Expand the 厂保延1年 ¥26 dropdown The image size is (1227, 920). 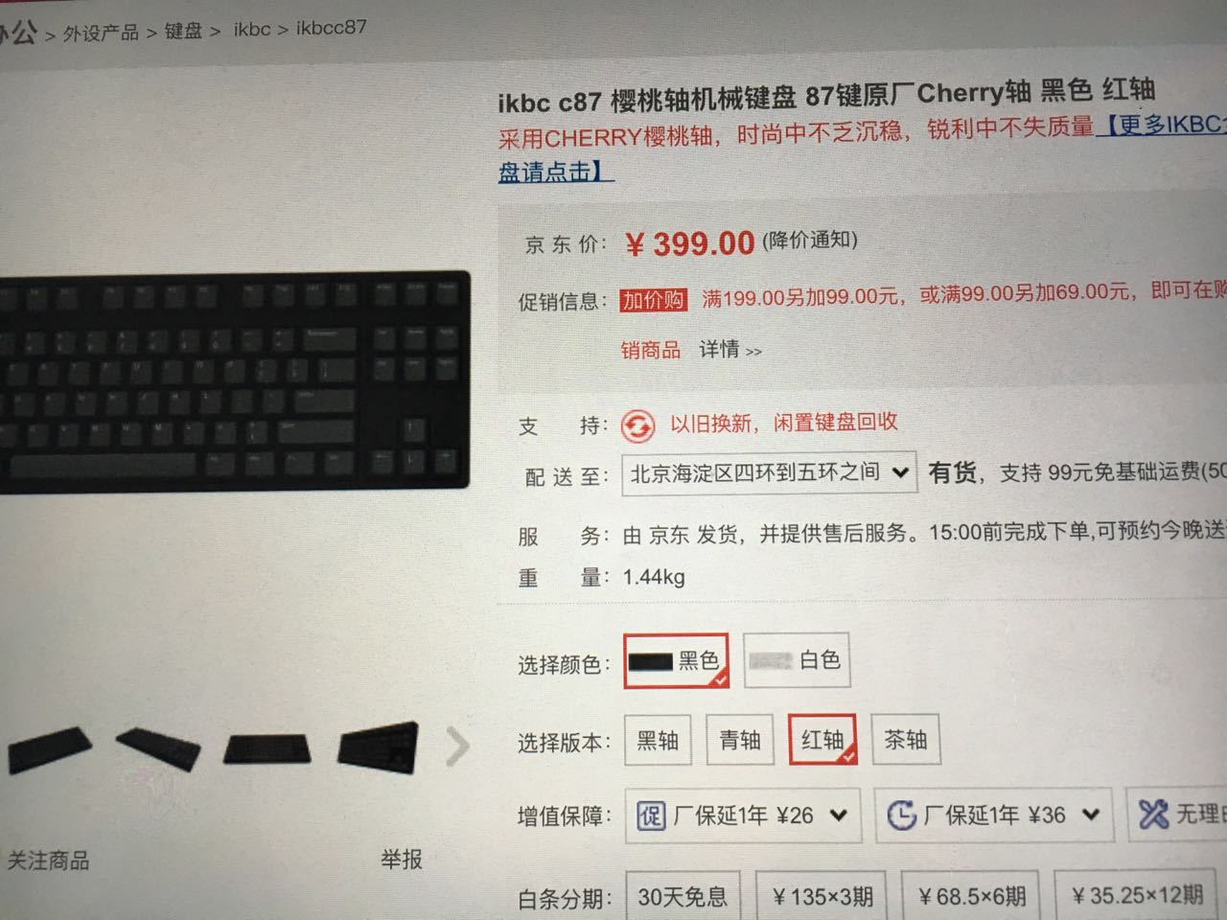coord(743,816)
